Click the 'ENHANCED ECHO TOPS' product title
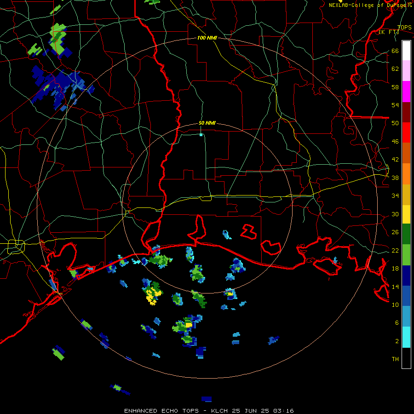This screenshot has width=414, height=414. [161, 411]
